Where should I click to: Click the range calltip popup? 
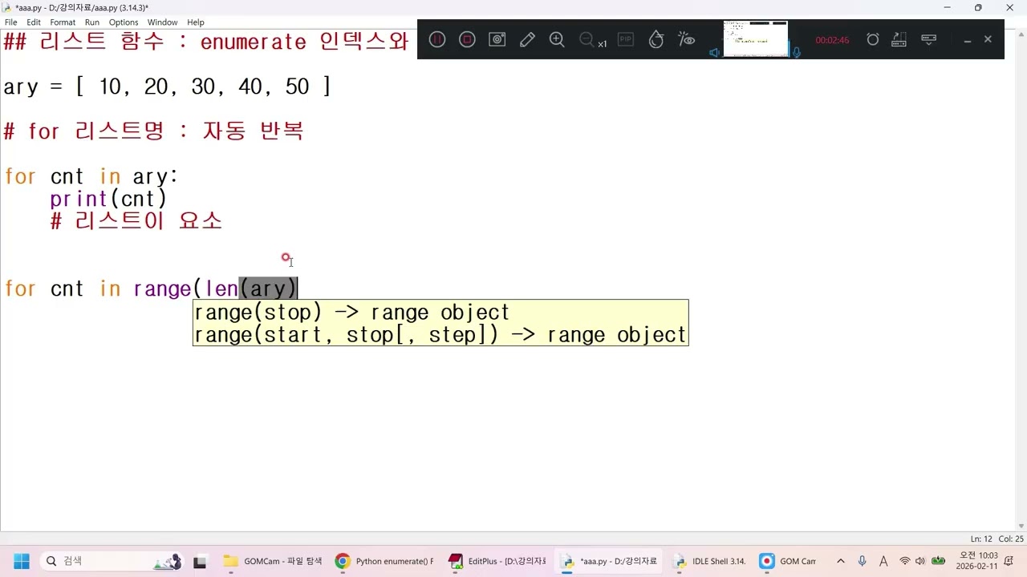(440, 323)
